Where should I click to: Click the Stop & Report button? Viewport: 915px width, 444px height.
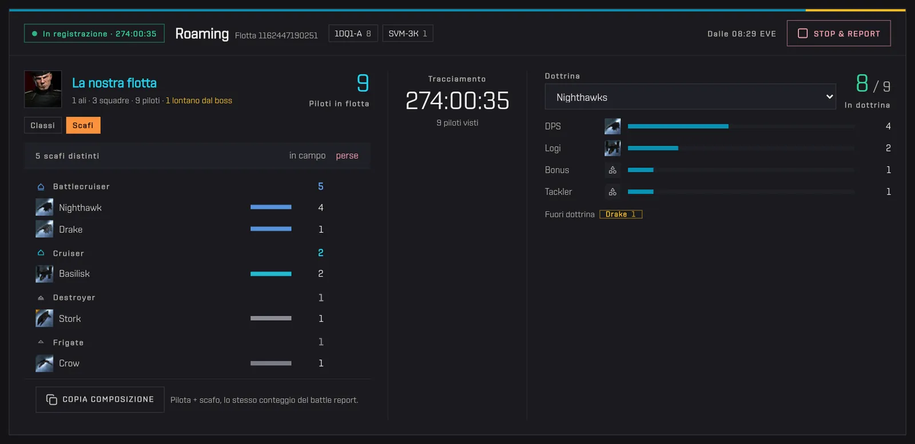(838, 33)
